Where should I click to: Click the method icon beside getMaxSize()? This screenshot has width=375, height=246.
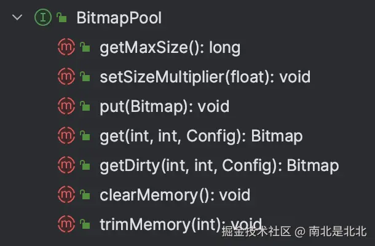(x=65, y=47)
